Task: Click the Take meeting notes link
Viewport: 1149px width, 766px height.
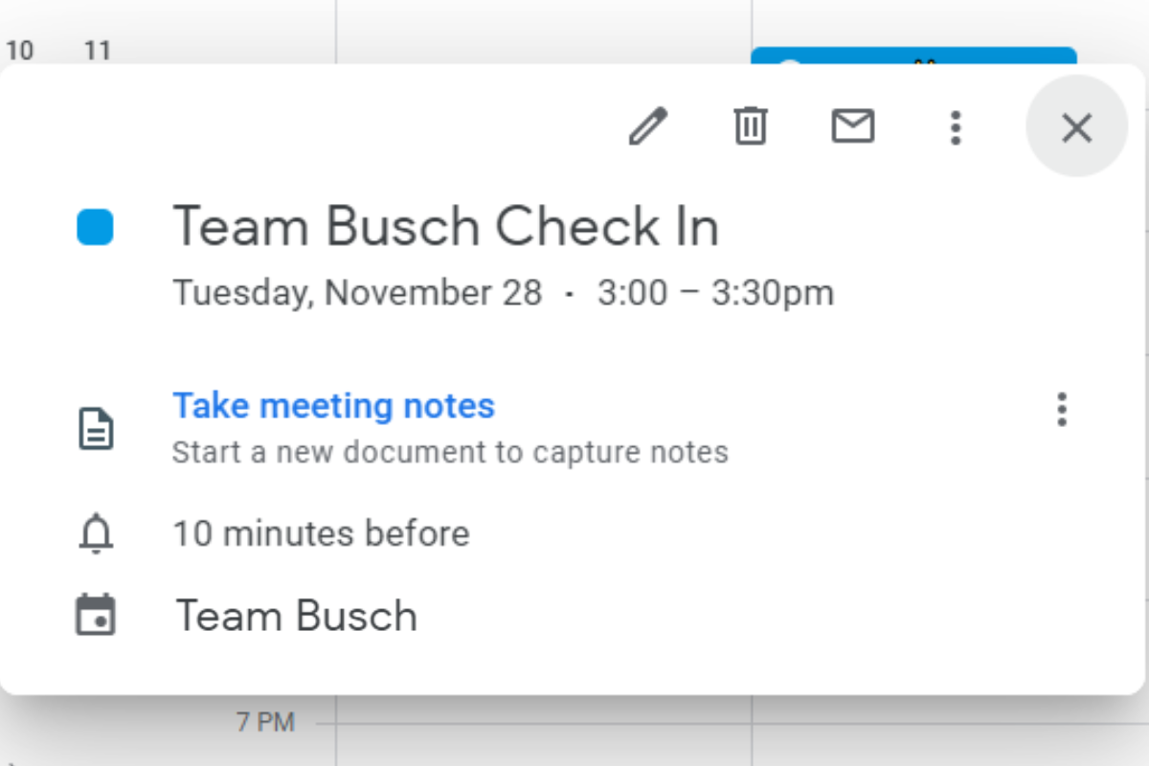Action: 333,406
